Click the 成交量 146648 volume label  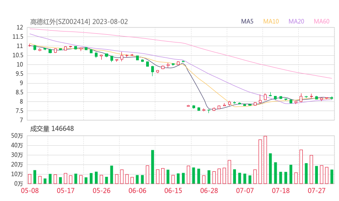[x=52, y=129]
